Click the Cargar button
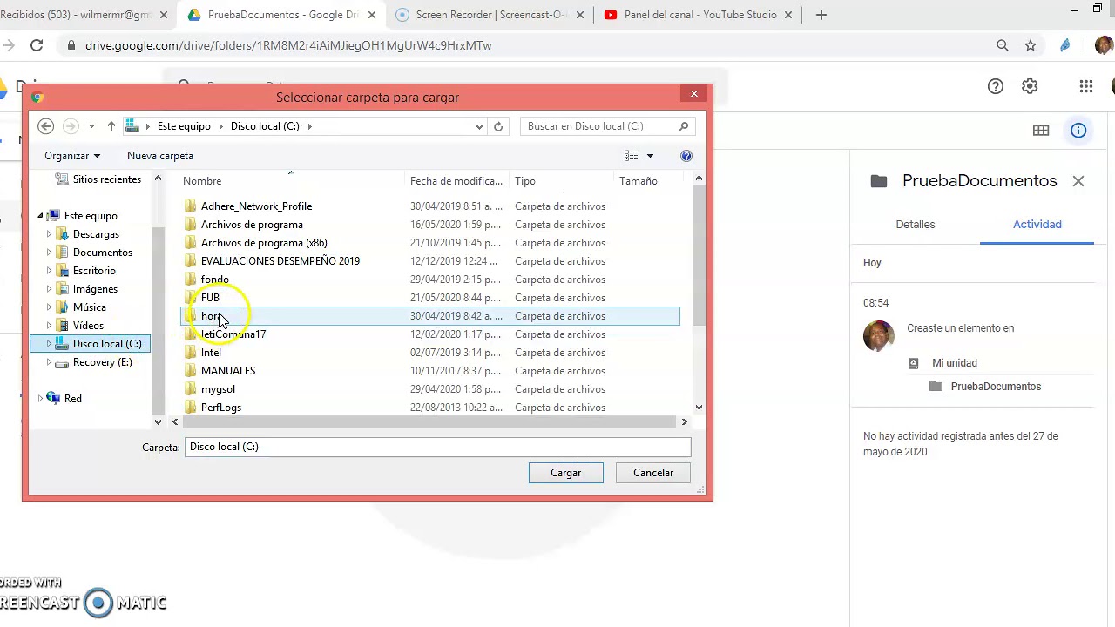The width and height of the screenshot is (1115, 627). 565,473
